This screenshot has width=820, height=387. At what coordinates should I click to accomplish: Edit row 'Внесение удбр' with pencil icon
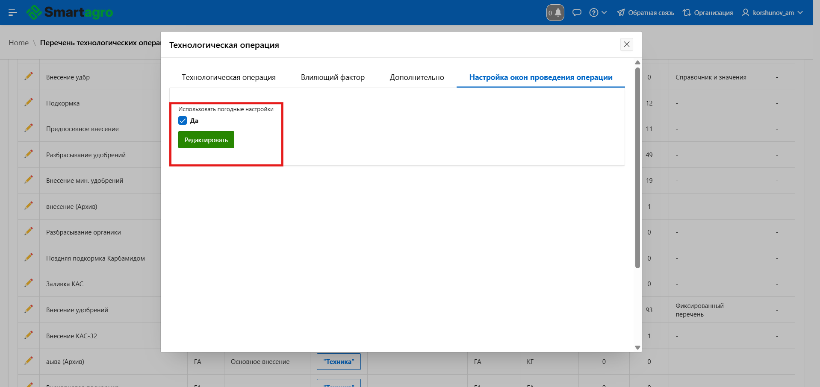click(x=29, y=76)
